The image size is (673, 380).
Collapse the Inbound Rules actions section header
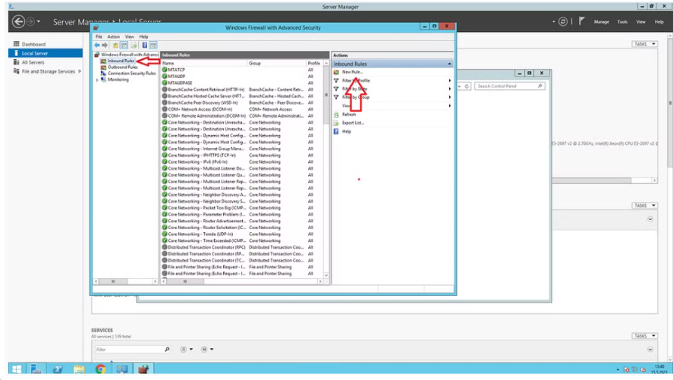(x=449, y=64)
